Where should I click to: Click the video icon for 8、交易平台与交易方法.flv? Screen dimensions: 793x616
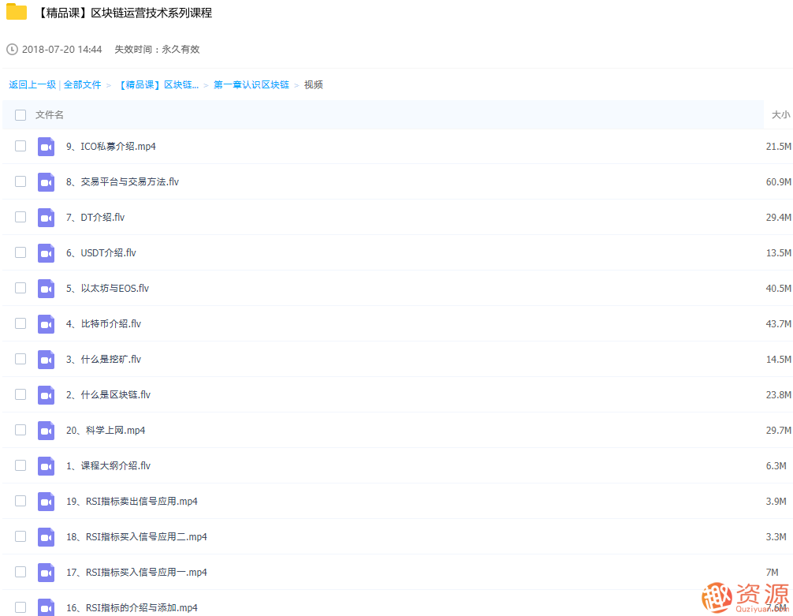pos(46,182)
